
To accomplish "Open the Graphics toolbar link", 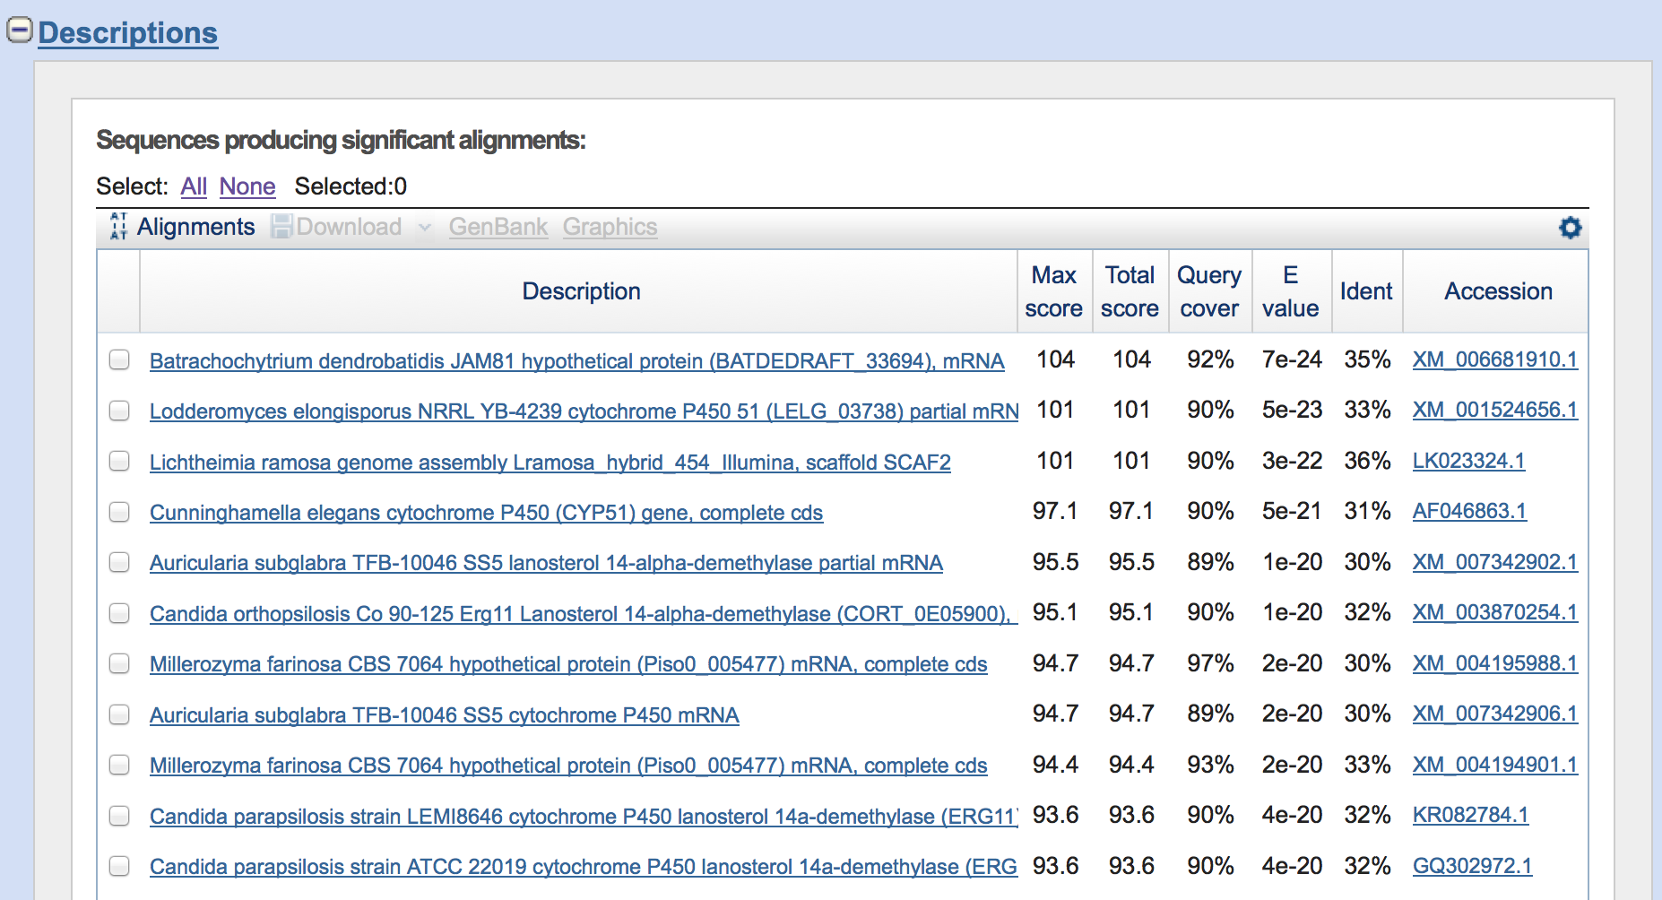I will click(610, 227).
